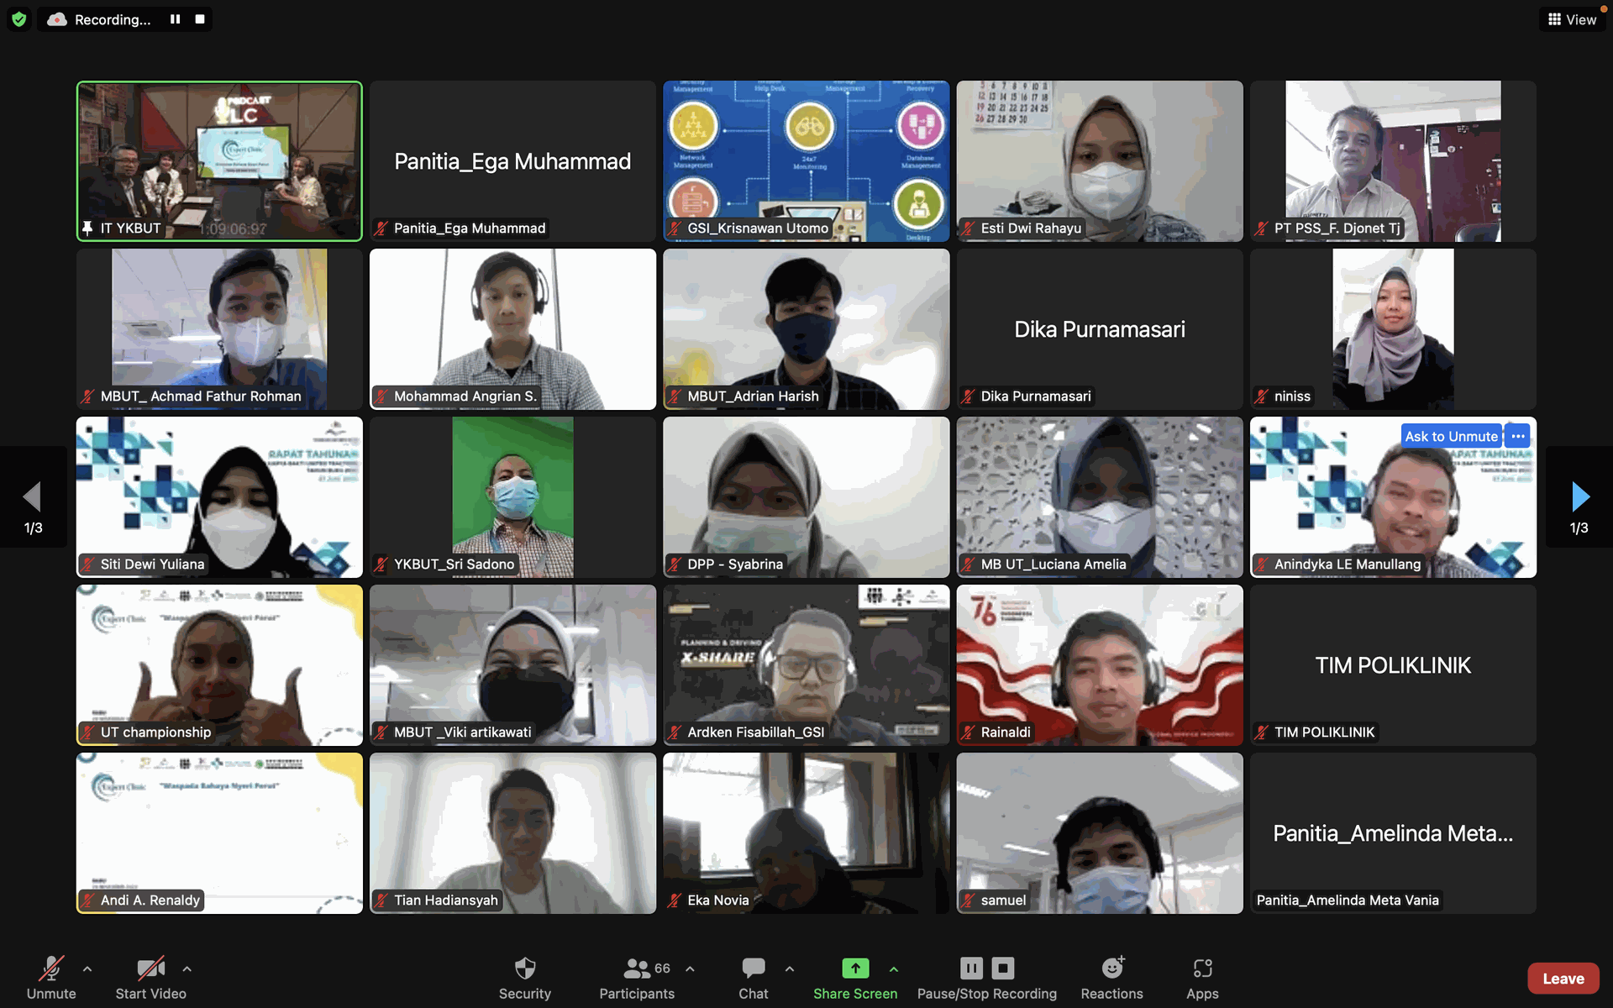Stop recording from the bottom toolbar
The height and width of the screenshot is (1008, 1613).
click(1003, 969)
